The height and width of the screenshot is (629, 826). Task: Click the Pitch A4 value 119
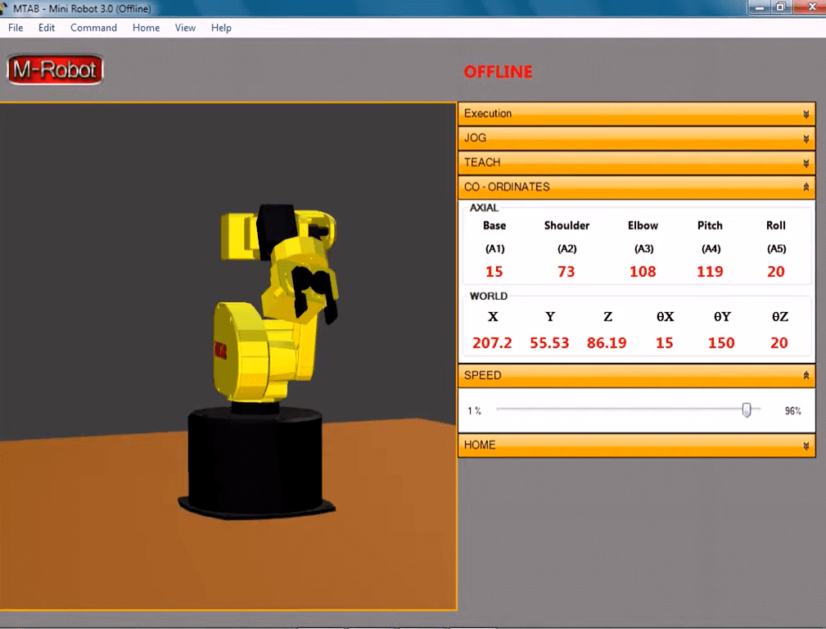pos(710,272)
